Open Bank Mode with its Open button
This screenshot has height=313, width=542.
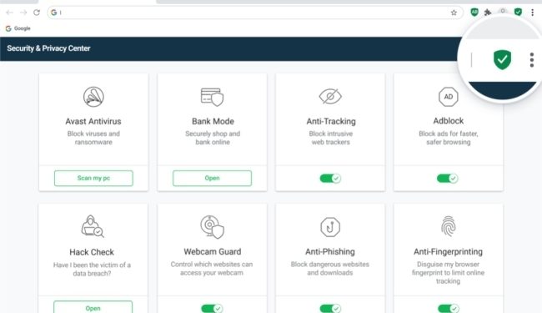[x=212, y=178]
